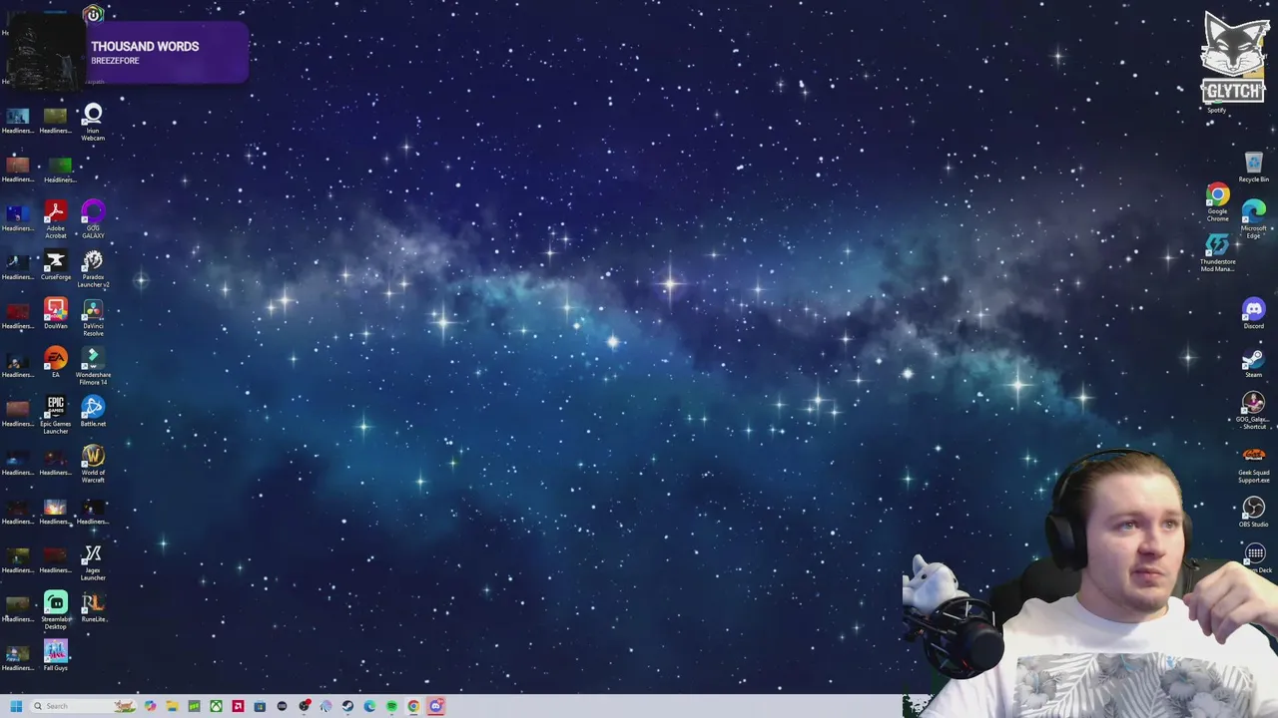1278x718 pixels.
Task: Open GOG GALAXY desktop icon
Action: (93, 219)
